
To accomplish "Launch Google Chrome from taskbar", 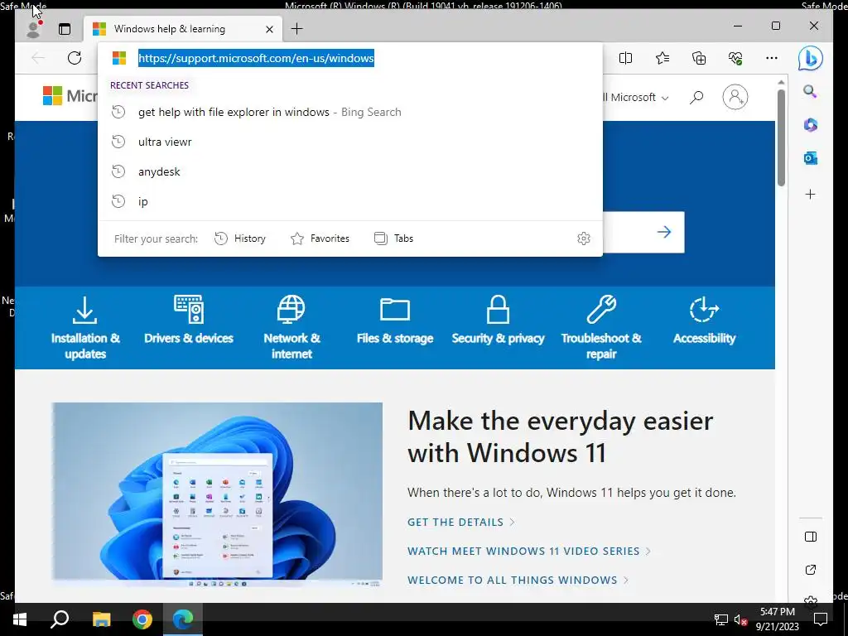I will click(142, 619).
